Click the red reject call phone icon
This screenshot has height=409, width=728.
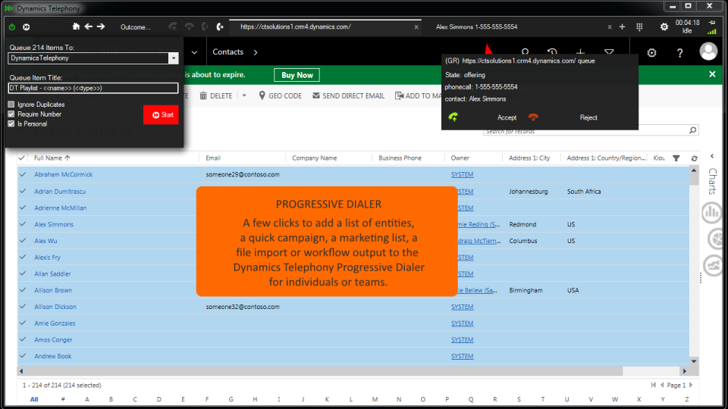533,117
